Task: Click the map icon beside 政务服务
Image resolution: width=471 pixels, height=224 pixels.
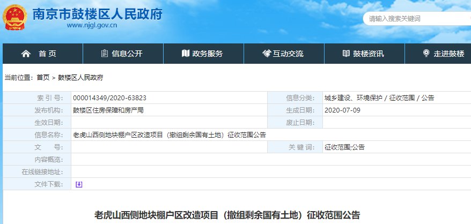Action: (x=185, y=54)
